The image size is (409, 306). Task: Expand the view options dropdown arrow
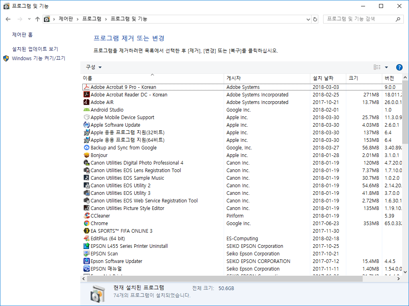click(x=386, y=67)
